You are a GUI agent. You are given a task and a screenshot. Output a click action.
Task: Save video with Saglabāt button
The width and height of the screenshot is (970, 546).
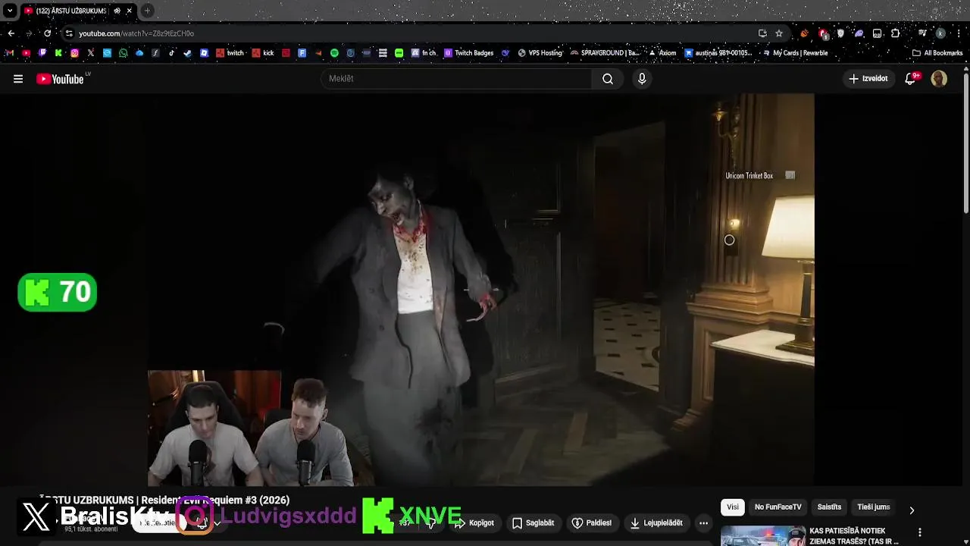tap(533, 522)
